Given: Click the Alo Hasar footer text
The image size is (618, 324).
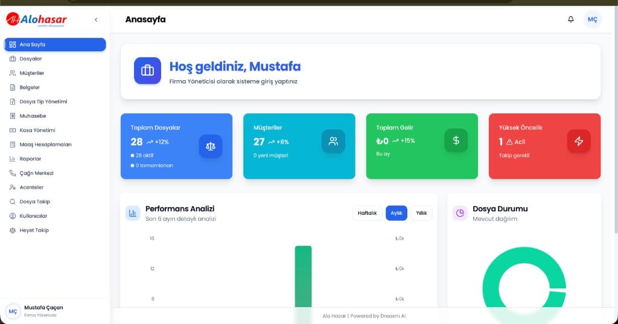Looking at the screenshot, I should [364, 316].
